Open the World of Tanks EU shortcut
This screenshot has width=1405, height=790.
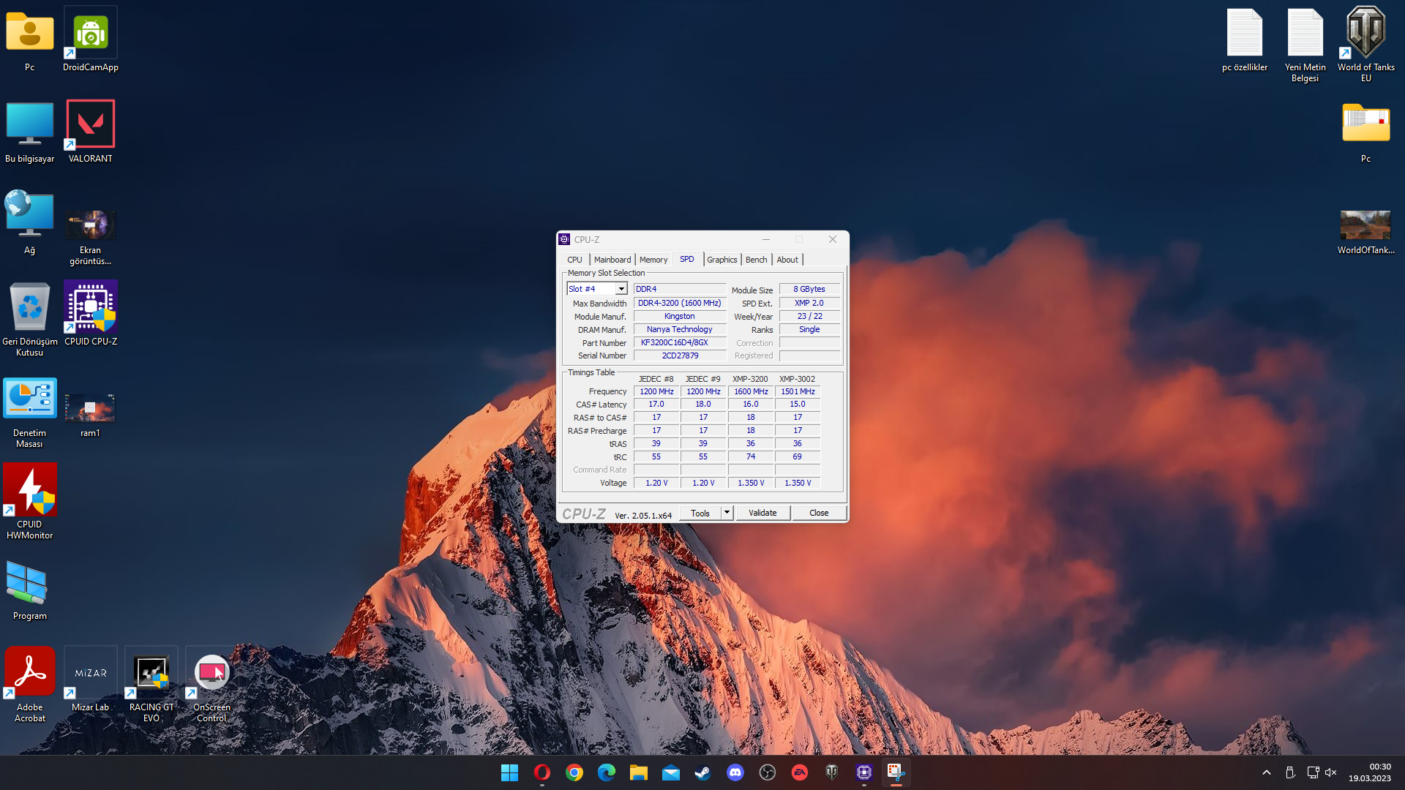click(x=1365, y=34)
